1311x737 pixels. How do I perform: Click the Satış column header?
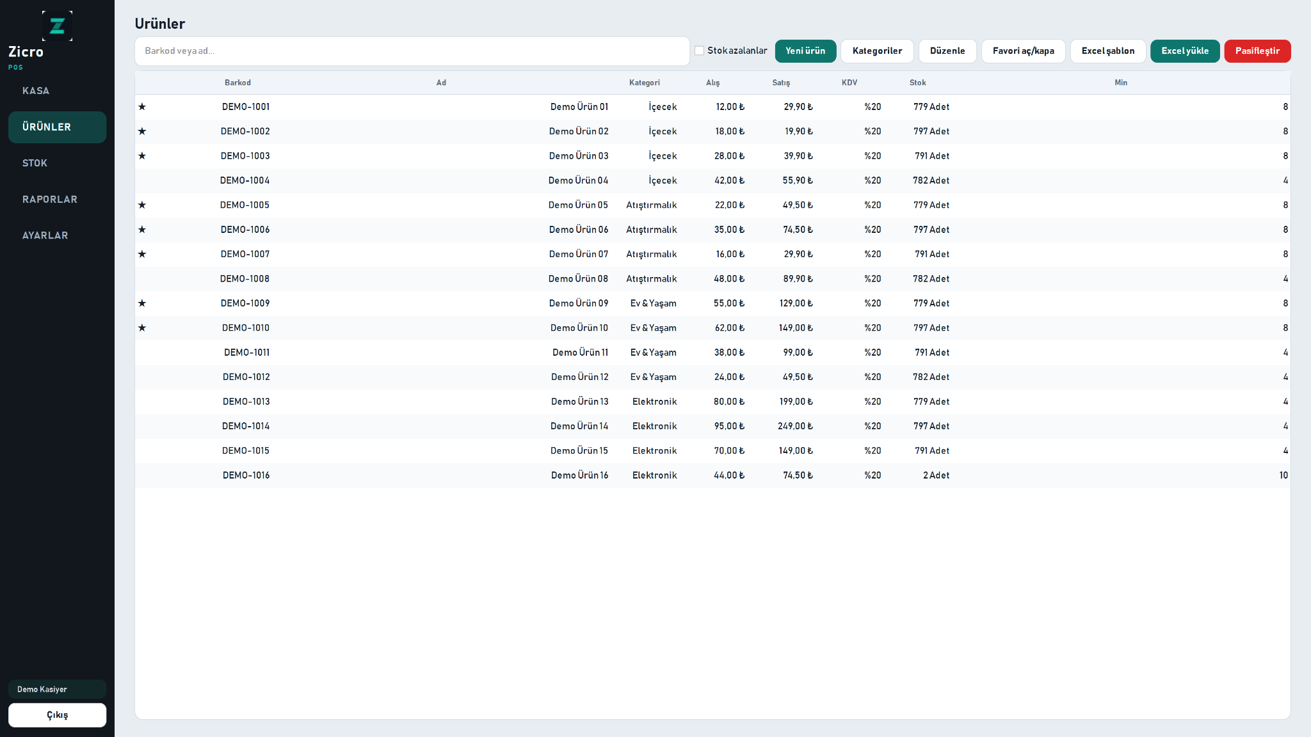pyautogui.click(x=781, y=83)
